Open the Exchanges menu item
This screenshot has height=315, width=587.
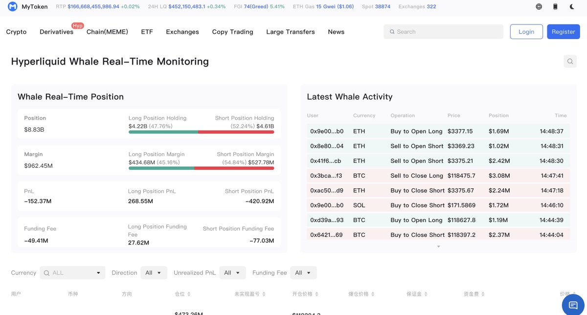(x=182, y=32)
